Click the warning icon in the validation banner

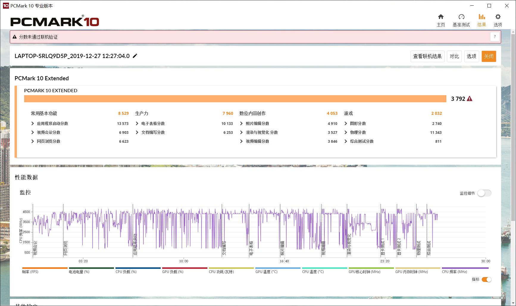15,37
